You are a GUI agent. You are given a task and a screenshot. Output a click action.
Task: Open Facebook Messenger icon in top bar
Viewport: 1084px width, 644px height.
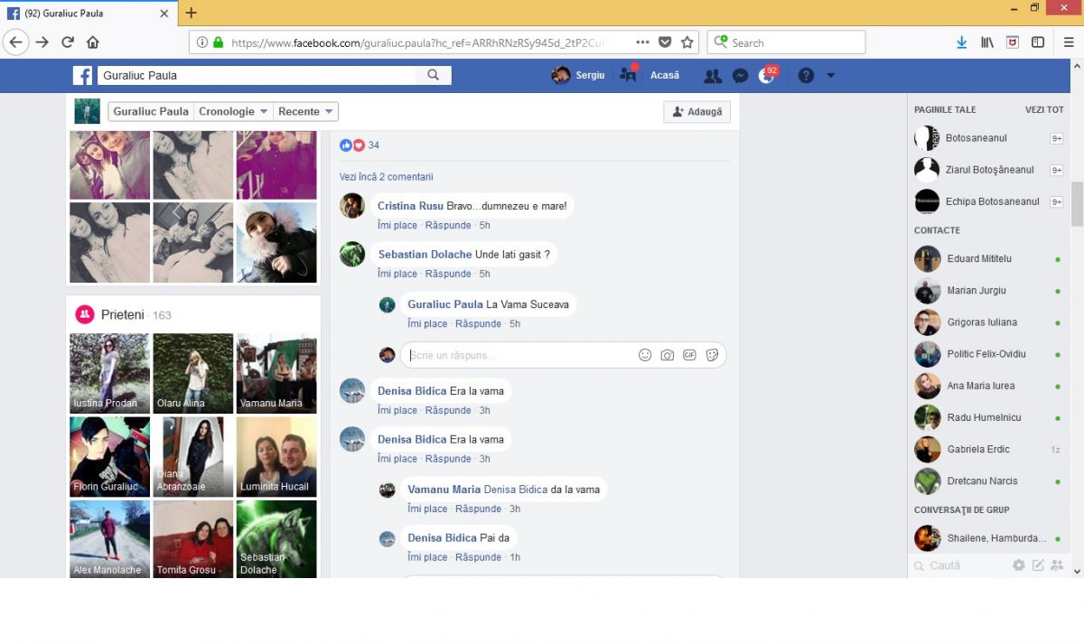click(740, 76)
